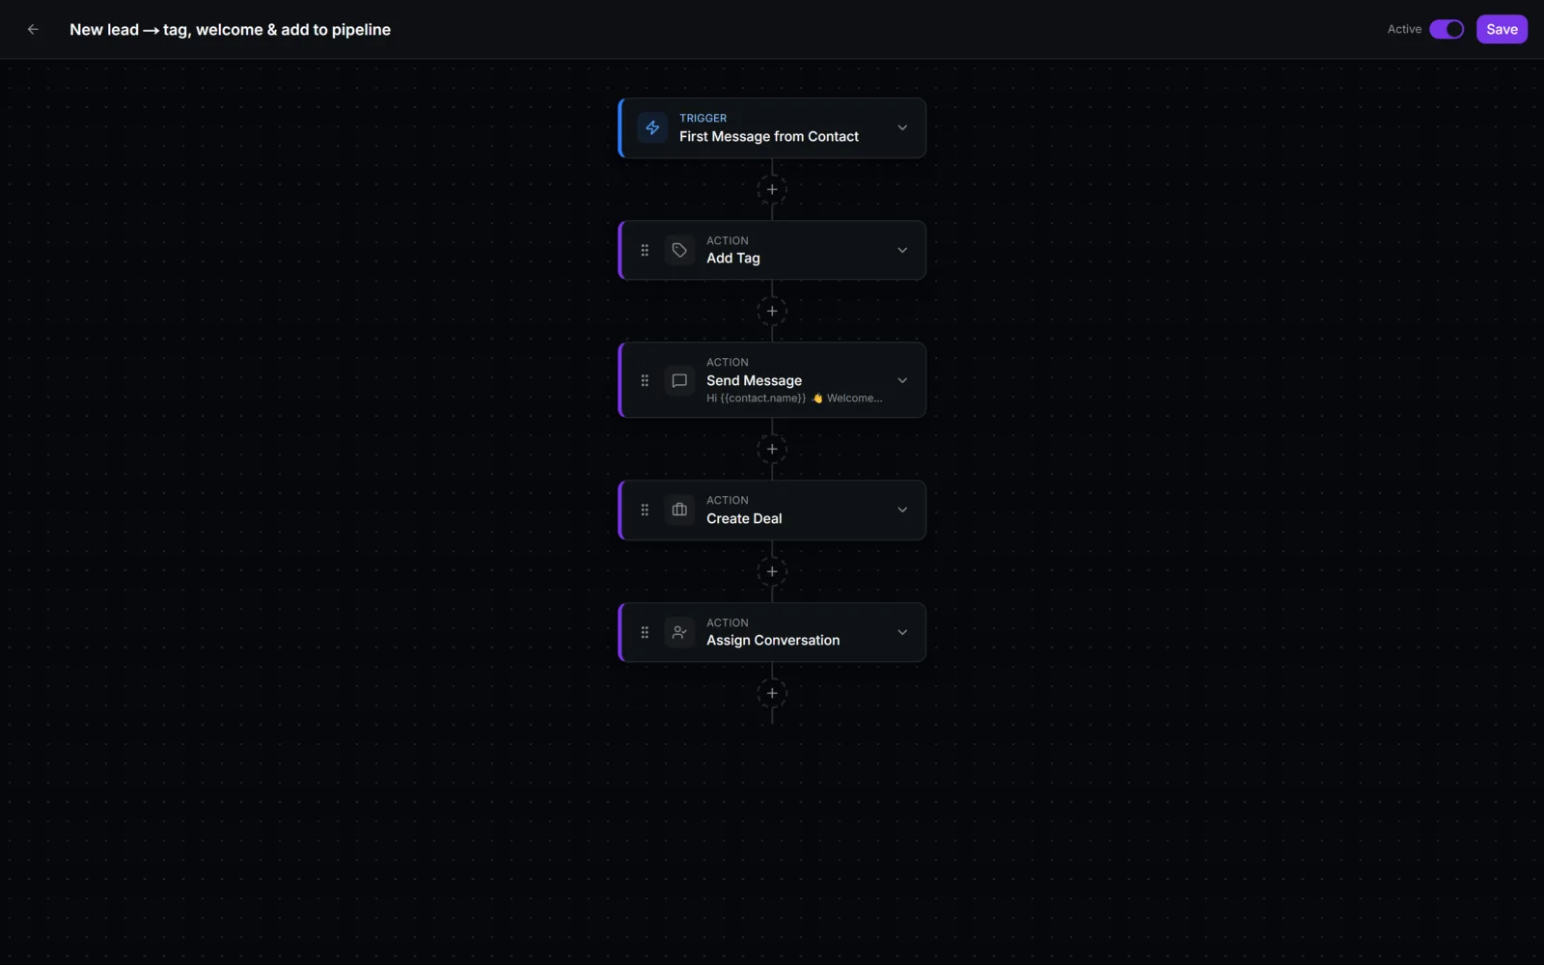Add step after Assign Conversation
This screenshot has height=965, width=1544.
(772, 693)
